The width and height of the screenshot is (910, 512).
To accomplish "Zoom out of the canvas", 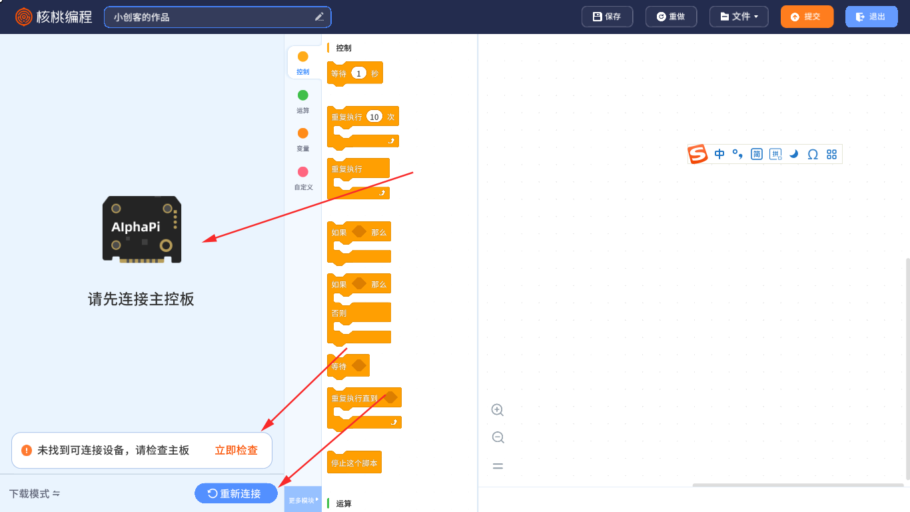I will [x=497, y=437].
